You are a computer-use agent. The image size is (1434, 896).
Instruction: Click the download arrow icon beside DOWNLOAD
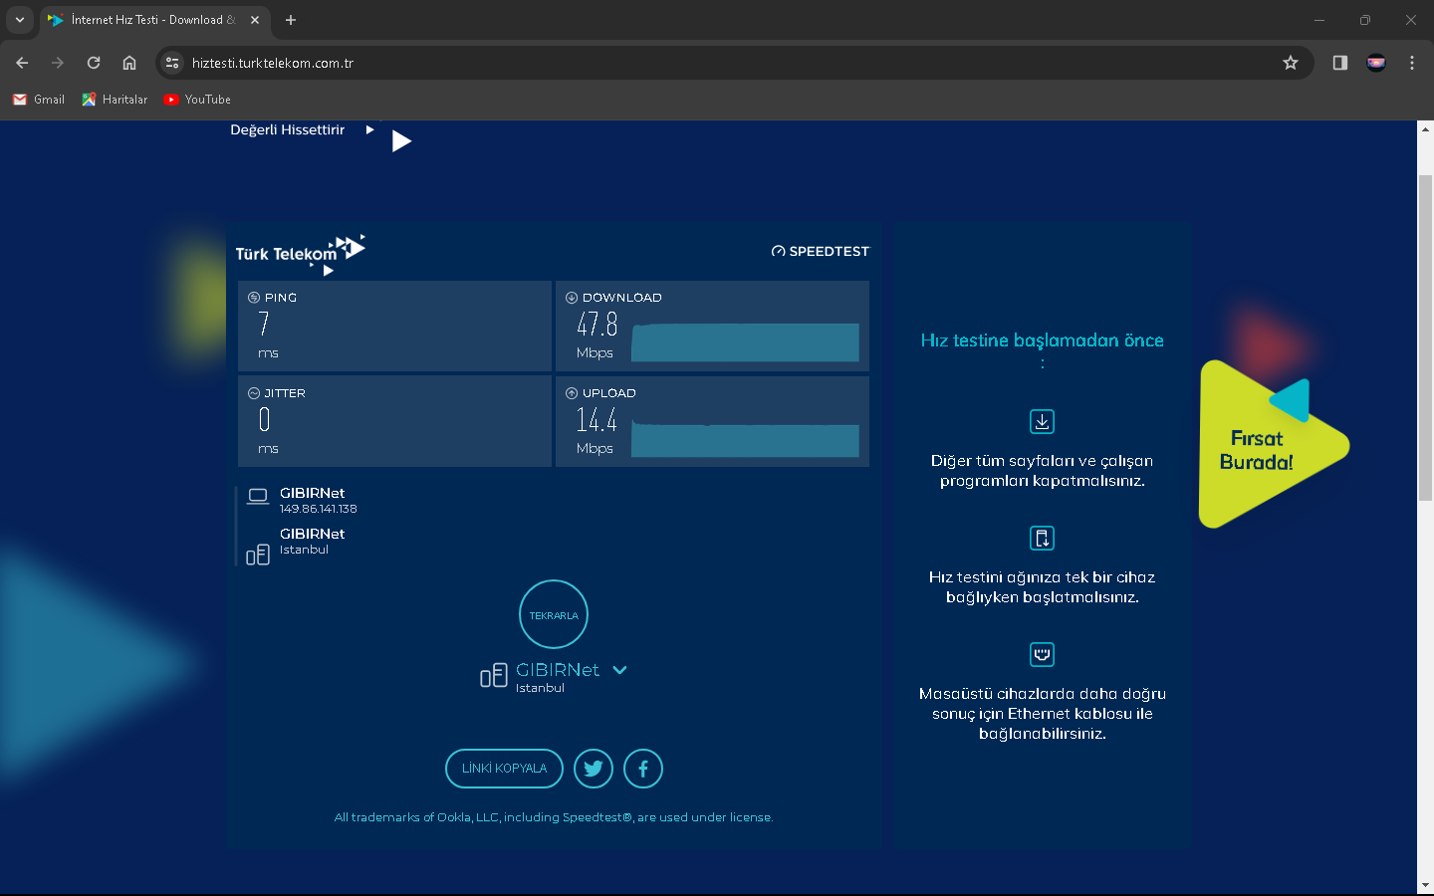[x=572, y=298]
